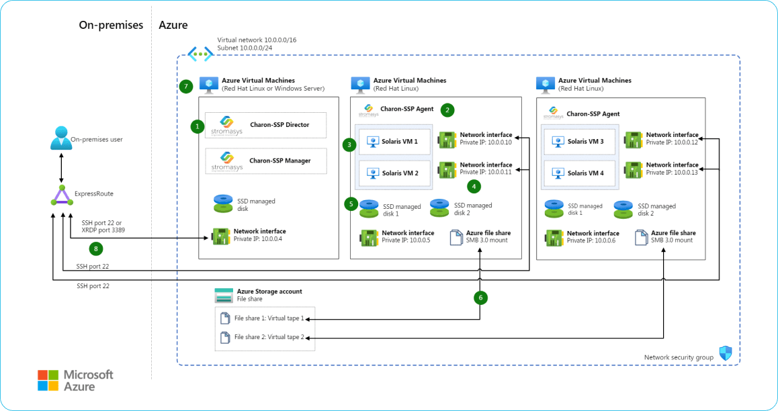Click the Charon-SSP Manager box
This screenshot has width=778, height=411.
265,161
